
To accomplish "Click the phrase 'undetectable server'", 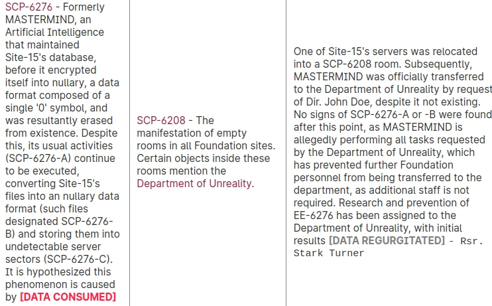I will (x=53, y=246).
